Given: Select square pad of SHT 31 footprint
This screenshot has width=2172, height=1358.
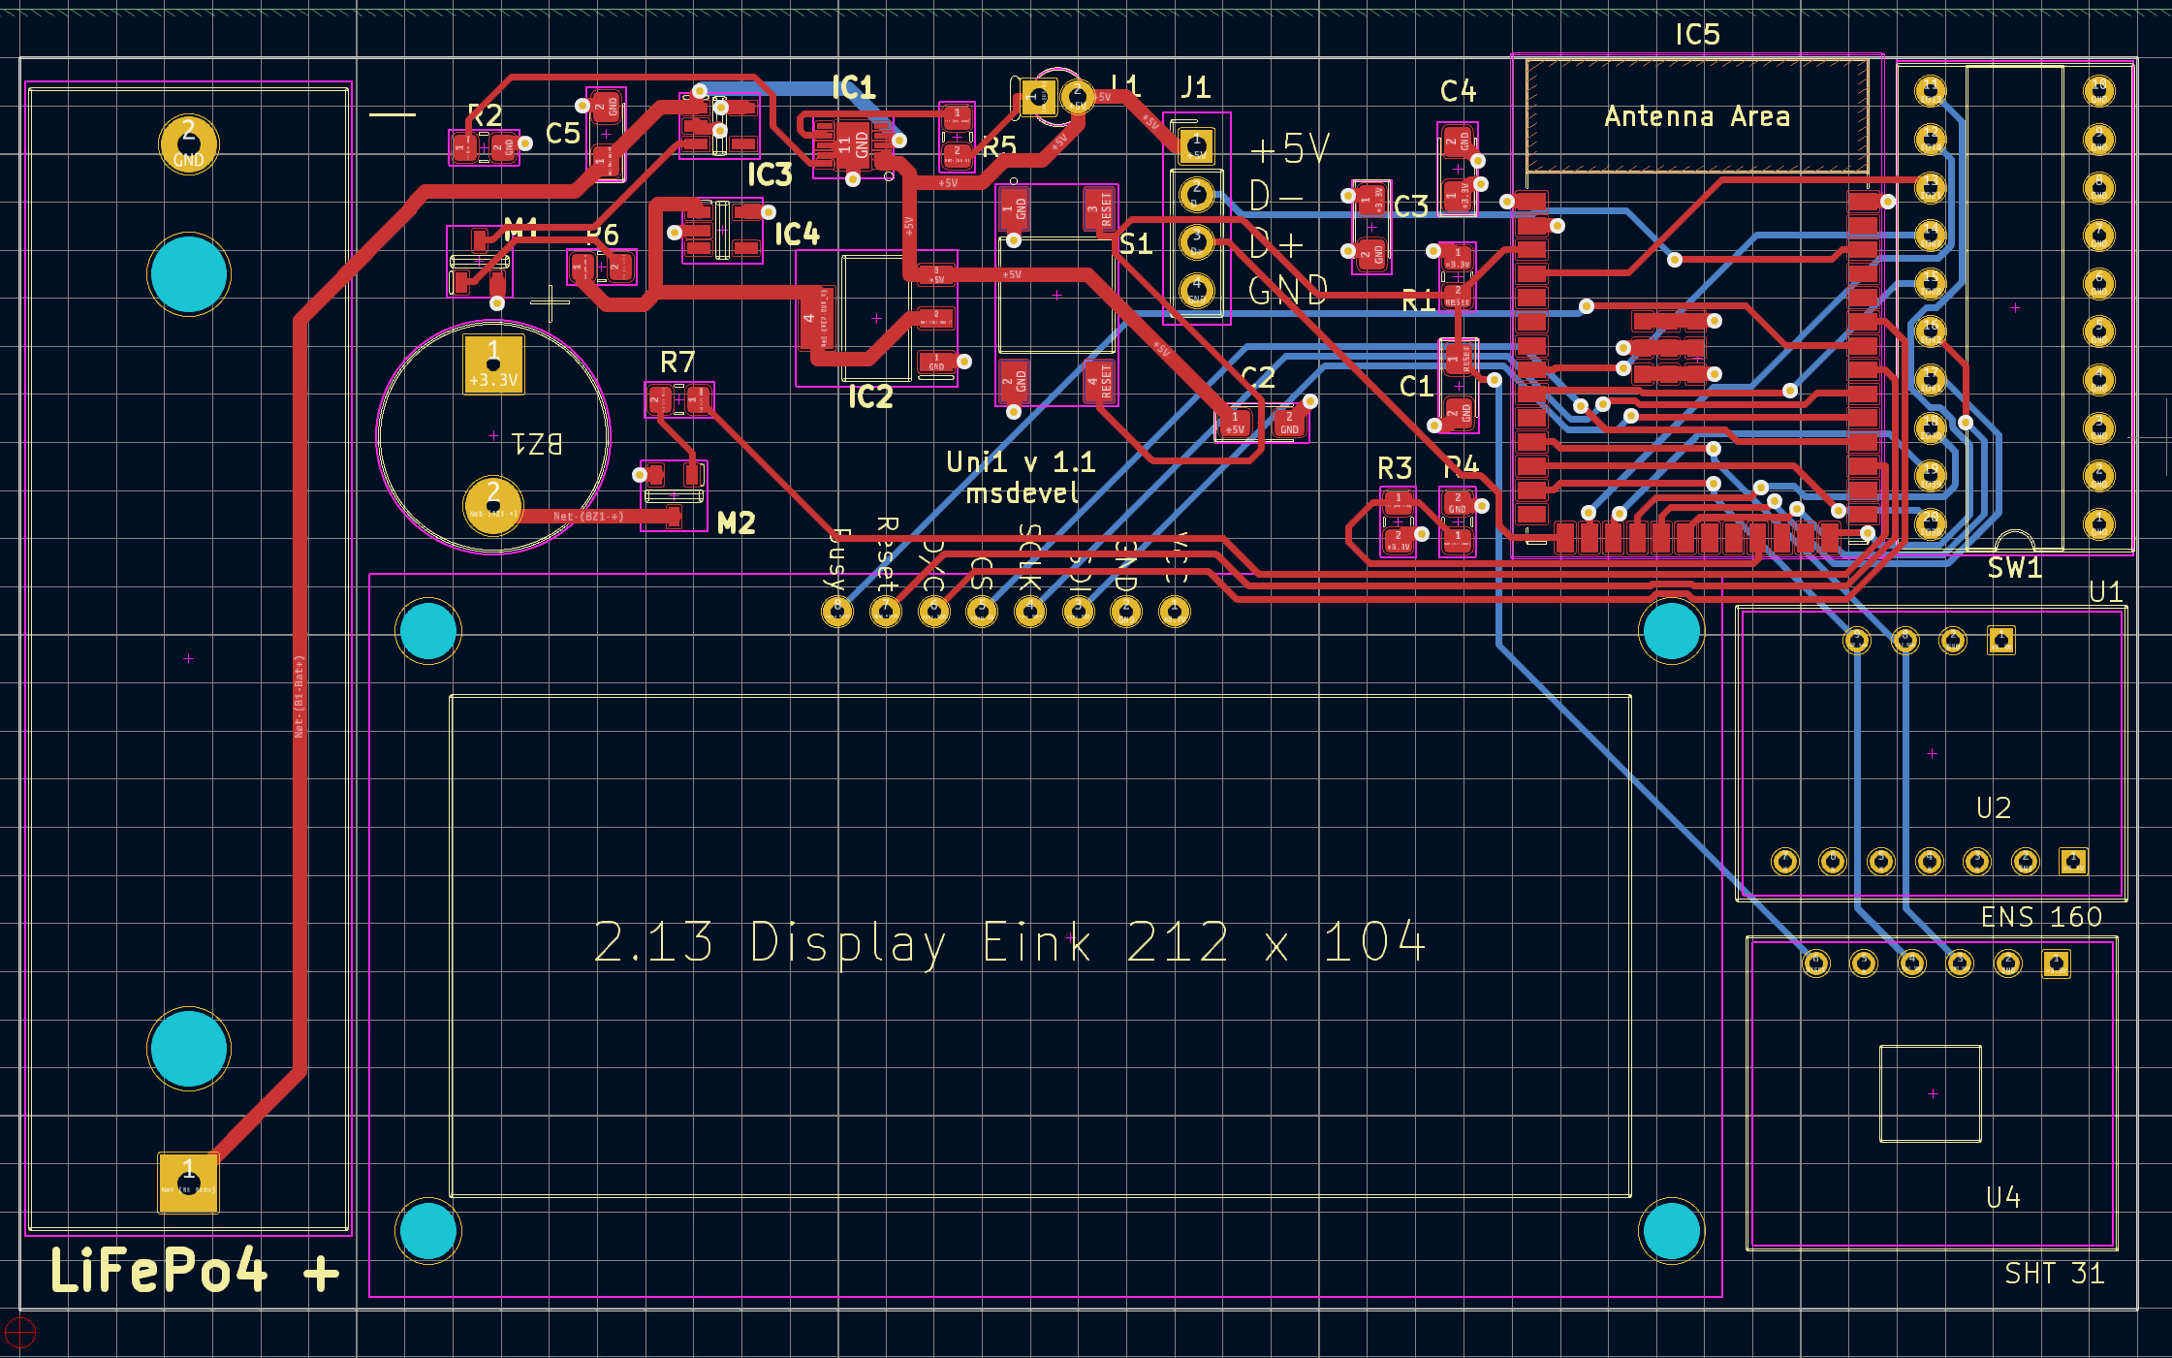Looking at the screenshot, I should pos(2056,963).
